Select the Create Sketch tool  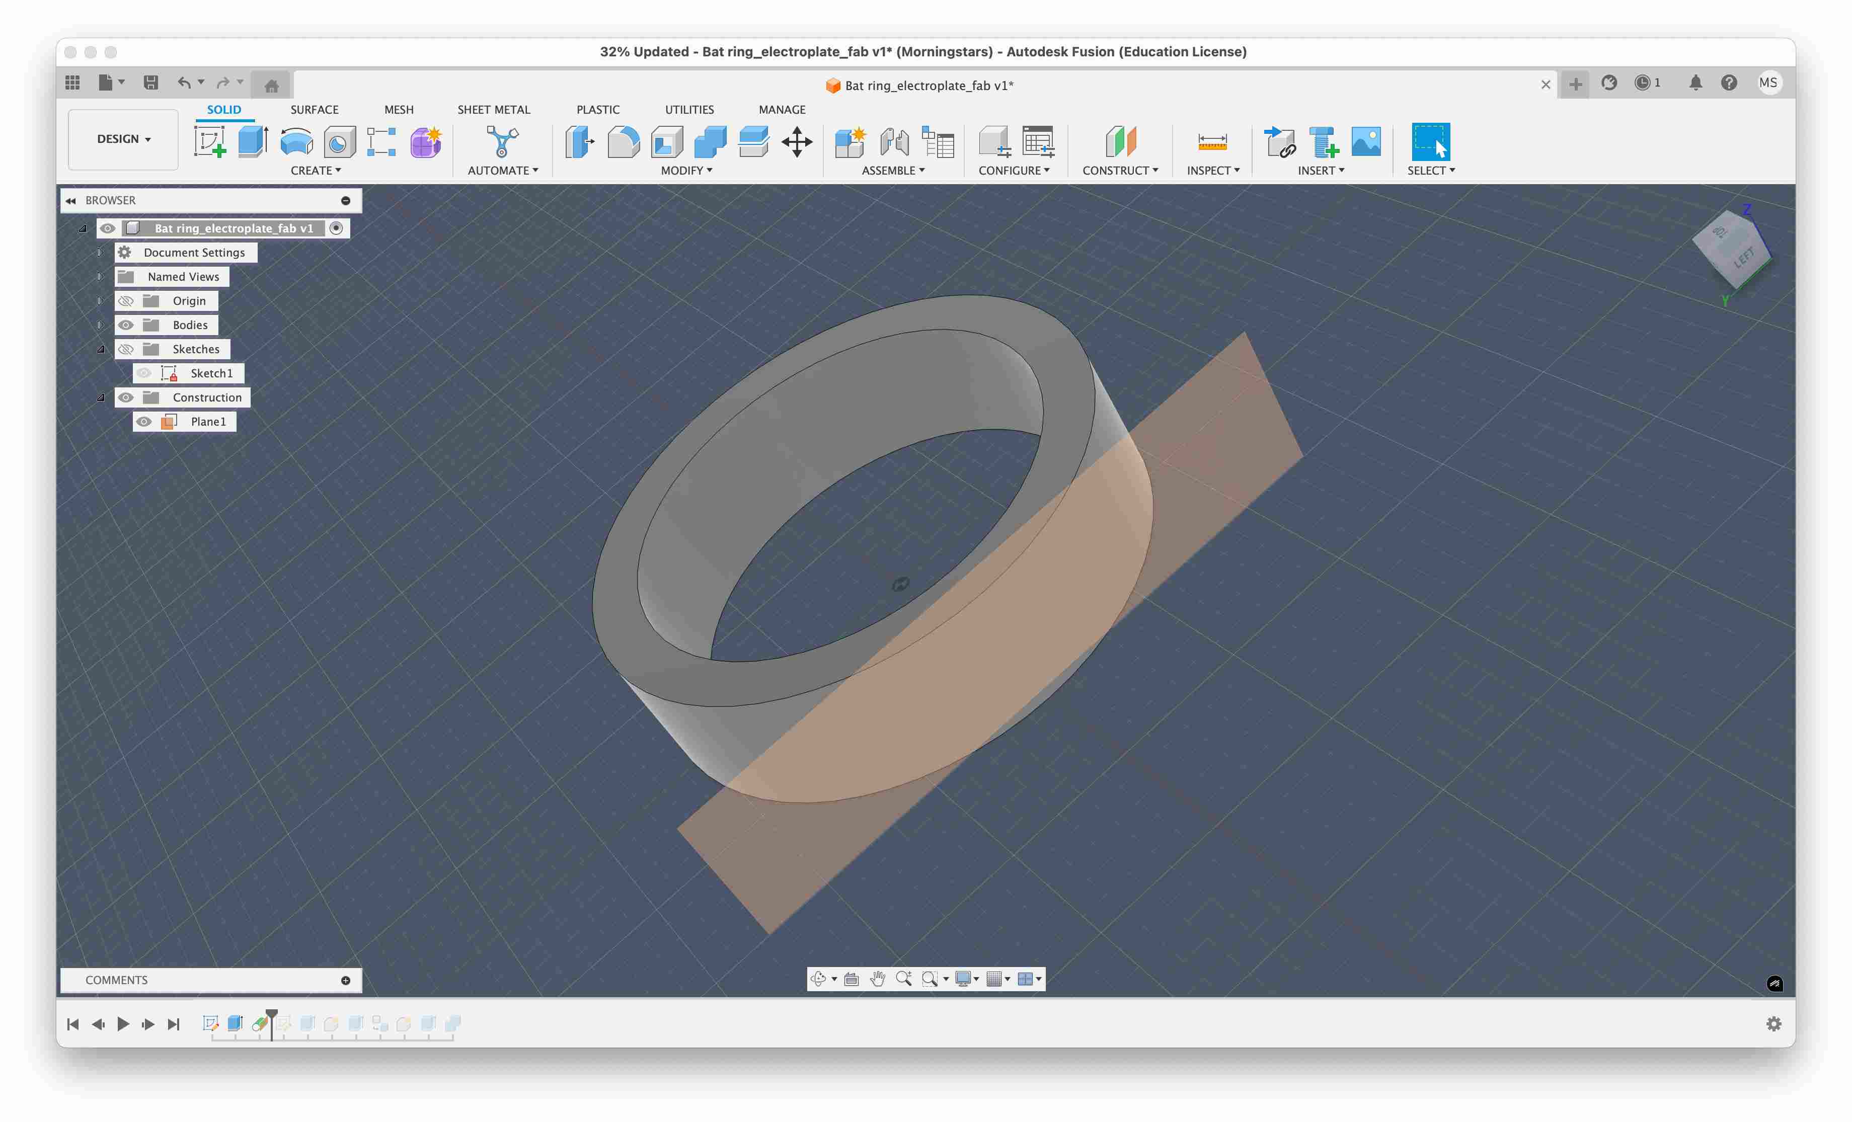coord(210,141)
